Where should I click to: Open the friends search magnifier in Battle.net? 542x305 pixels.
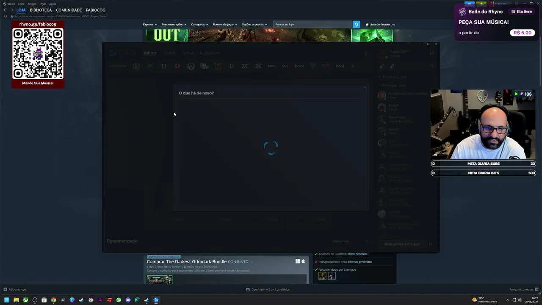(432, 66)
